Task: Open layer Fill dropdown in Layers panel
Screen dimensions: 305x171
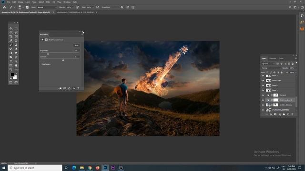Action: tap(295, 73)
